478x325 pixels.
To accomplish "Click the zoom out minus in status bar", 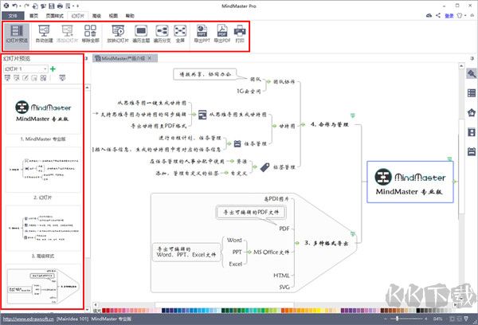I will click(x=386, y=319).
